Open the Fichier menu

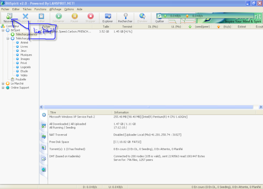point(5,9)
